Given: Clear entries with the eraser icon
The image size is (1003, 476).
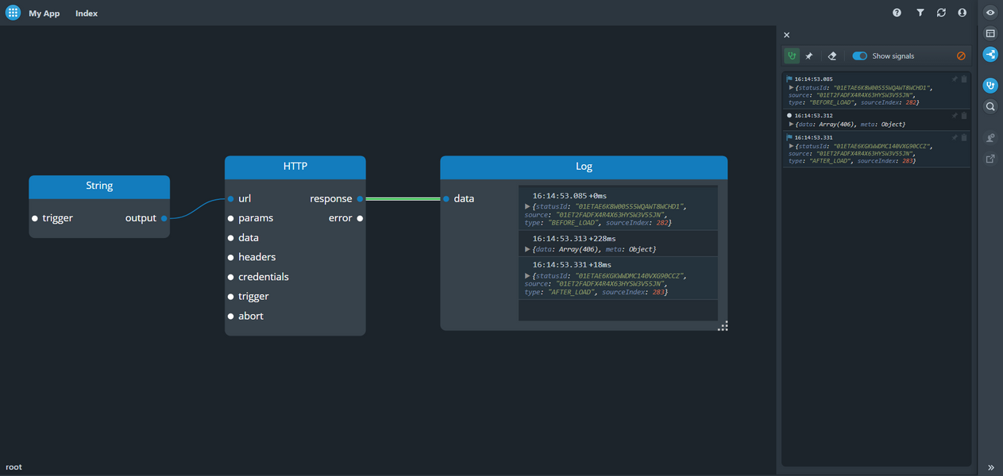Looking at the screenshot, I should 832,56.
